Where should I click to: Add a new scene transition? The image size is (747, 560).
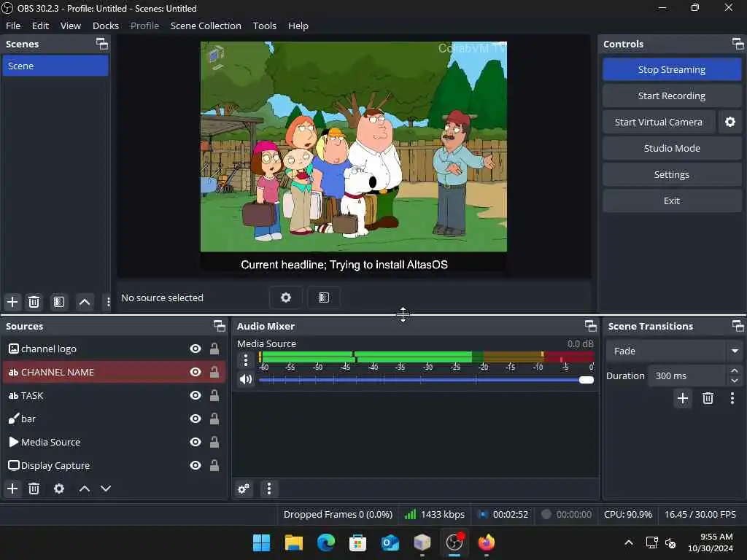[683, 398]
